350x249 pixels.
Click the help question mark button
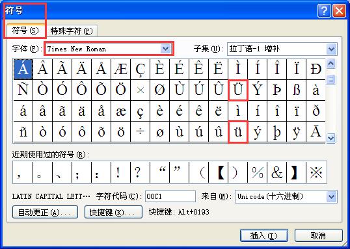click(324, 10)
